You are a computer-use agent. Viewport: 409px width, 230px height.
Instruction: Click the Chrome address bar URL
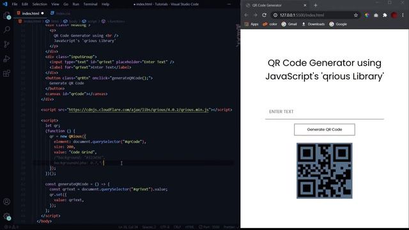(x=302, y=15)
